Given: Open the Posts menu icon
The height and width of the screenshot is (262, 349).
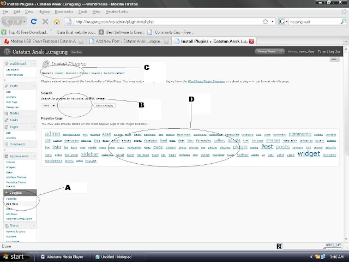Looking at the screenshot, I should 7,86.
